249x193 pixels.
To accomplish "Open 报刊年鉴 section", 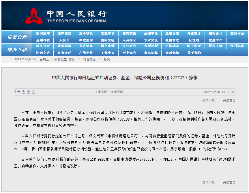I will tap(237, 46).
